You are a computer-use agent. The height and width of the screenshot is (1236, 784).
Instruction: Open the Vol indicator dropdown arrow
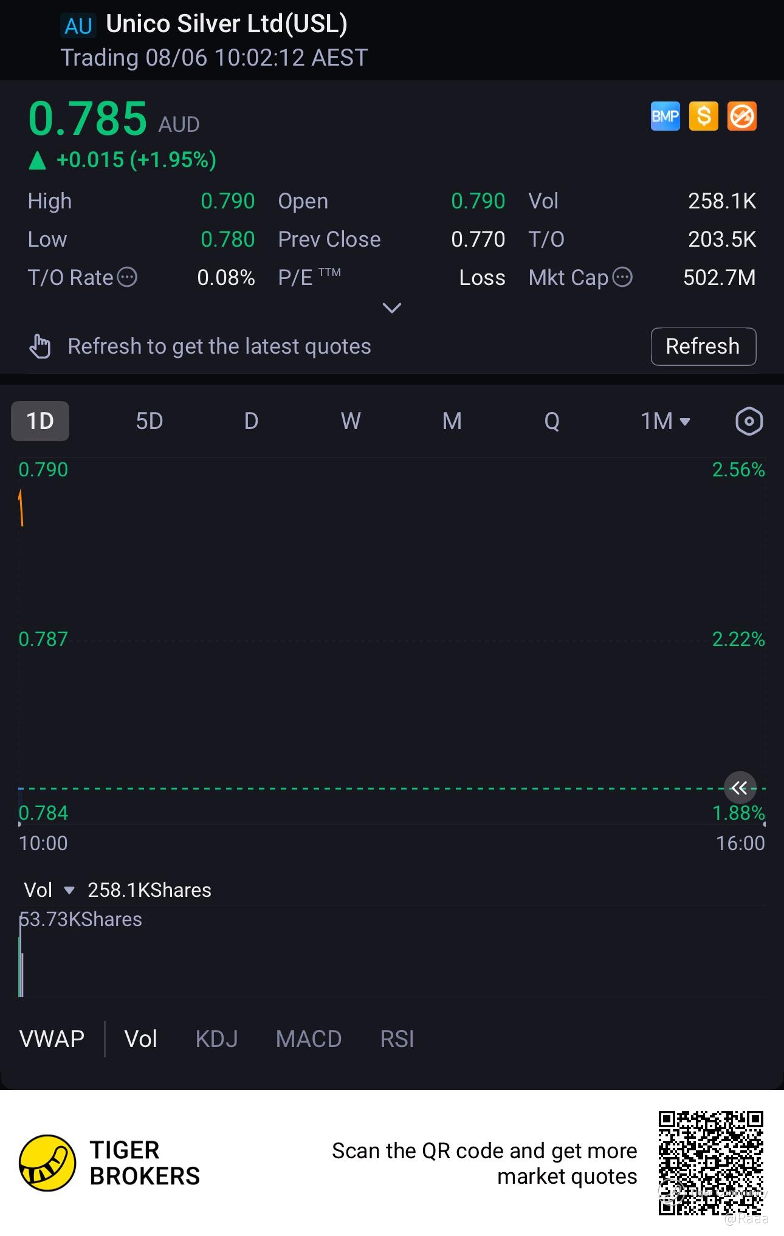pyautogui.click(x=69, y=891)
